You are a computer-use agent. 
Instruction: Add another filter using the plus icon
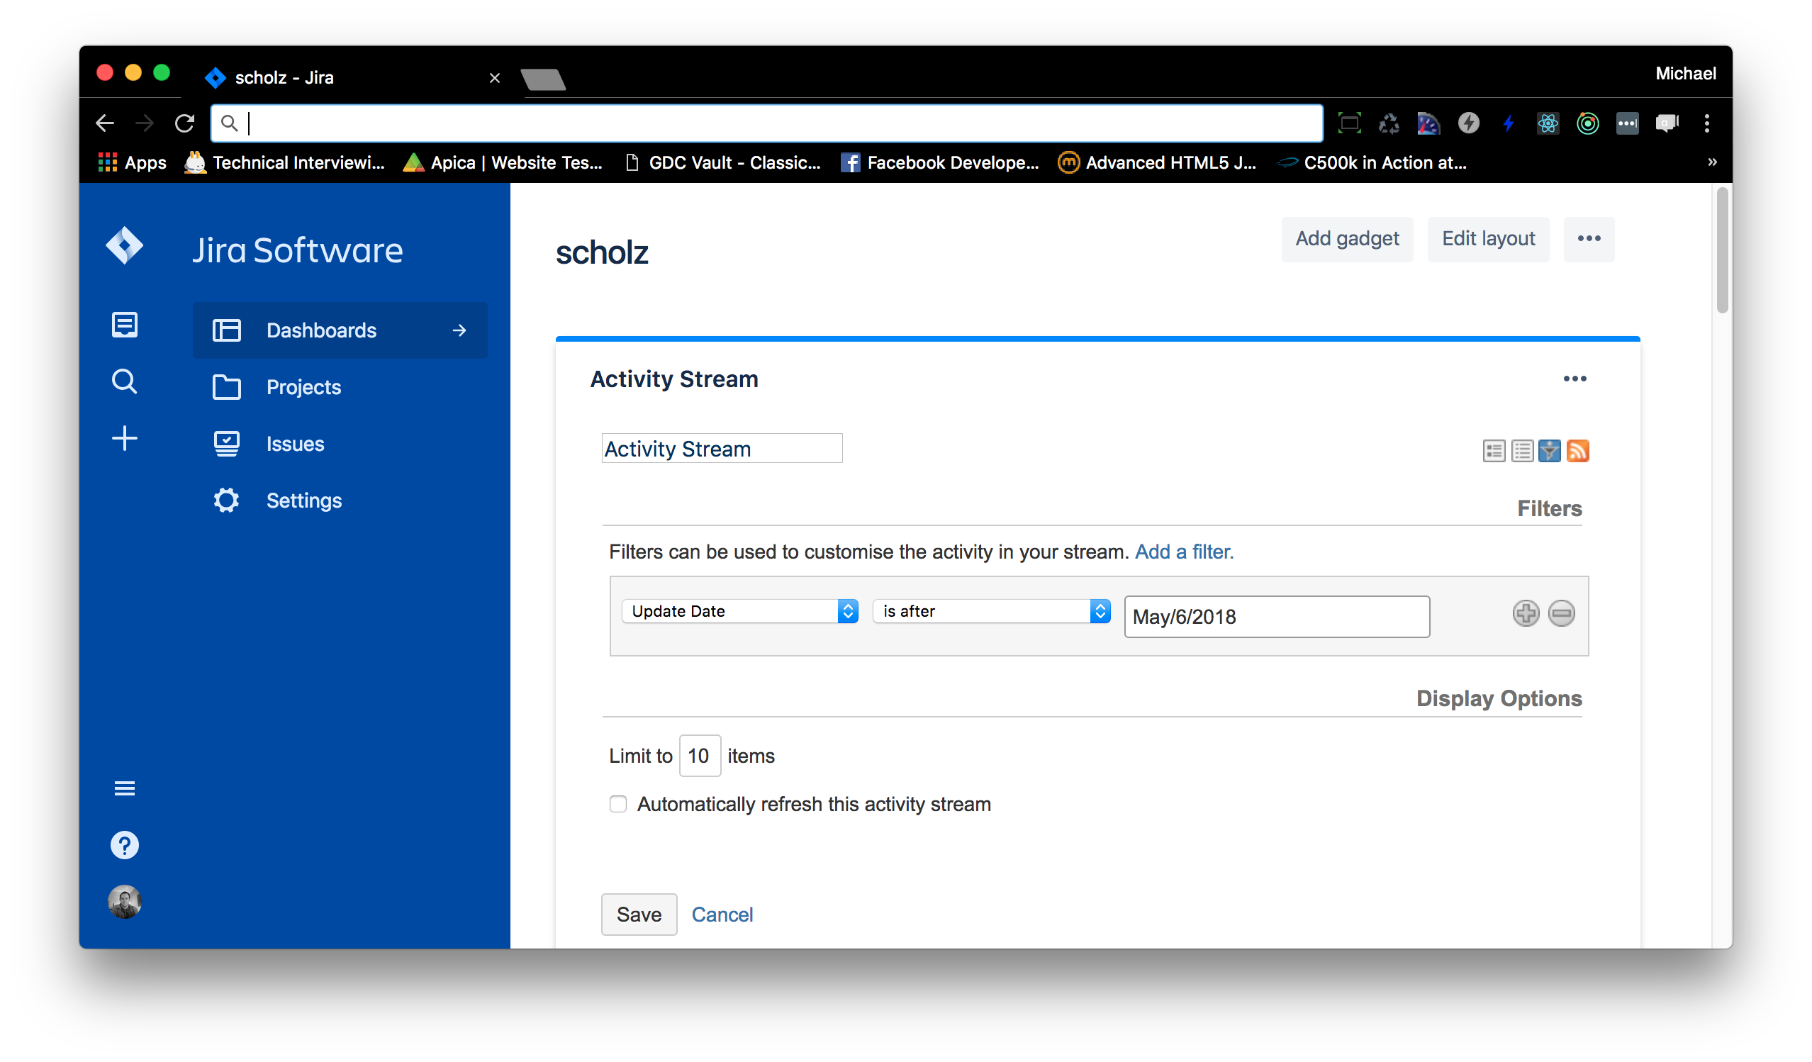[1526, 613]
